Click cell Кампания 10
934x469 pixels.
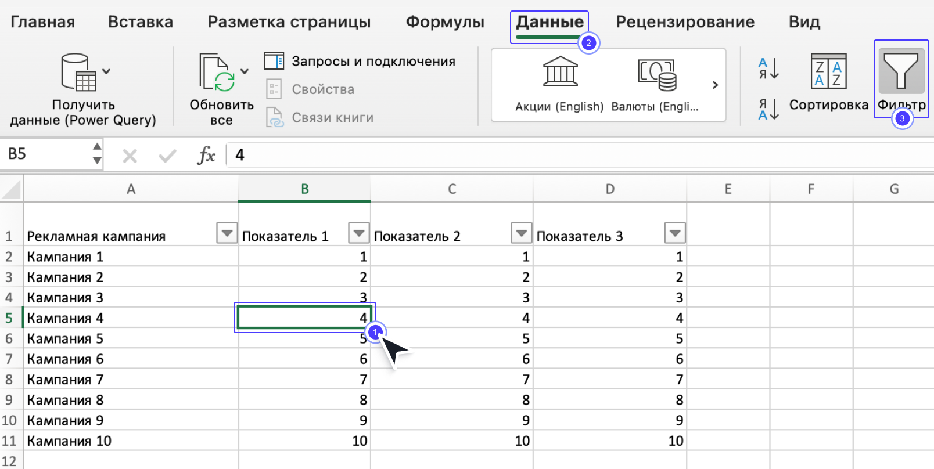click(x=131, y=441)
